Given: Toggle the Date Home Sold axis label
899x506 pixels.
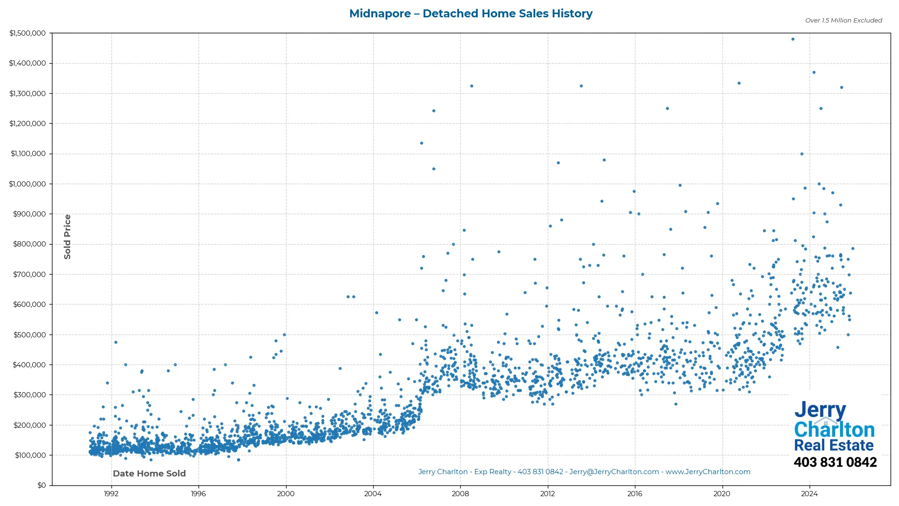Looking at the screenshot, I should click(x=149, y=473).
